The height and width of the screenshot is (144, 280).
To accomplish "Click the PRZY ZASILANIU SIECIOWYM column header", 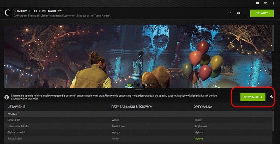I will pyautogui.click(x=132, y=107).
